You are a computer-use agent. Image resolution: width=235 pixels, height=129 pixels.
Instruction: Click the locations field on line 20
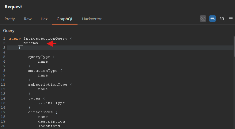pos(49,126)
